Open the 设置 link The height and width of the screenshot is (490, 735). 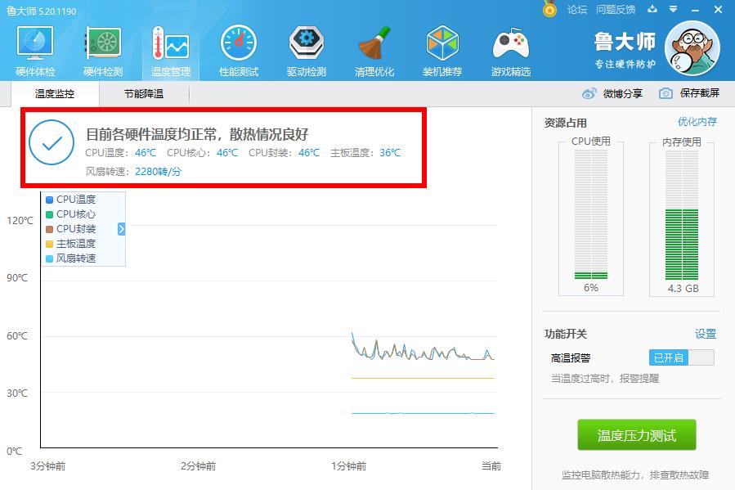tap(704, 334)
